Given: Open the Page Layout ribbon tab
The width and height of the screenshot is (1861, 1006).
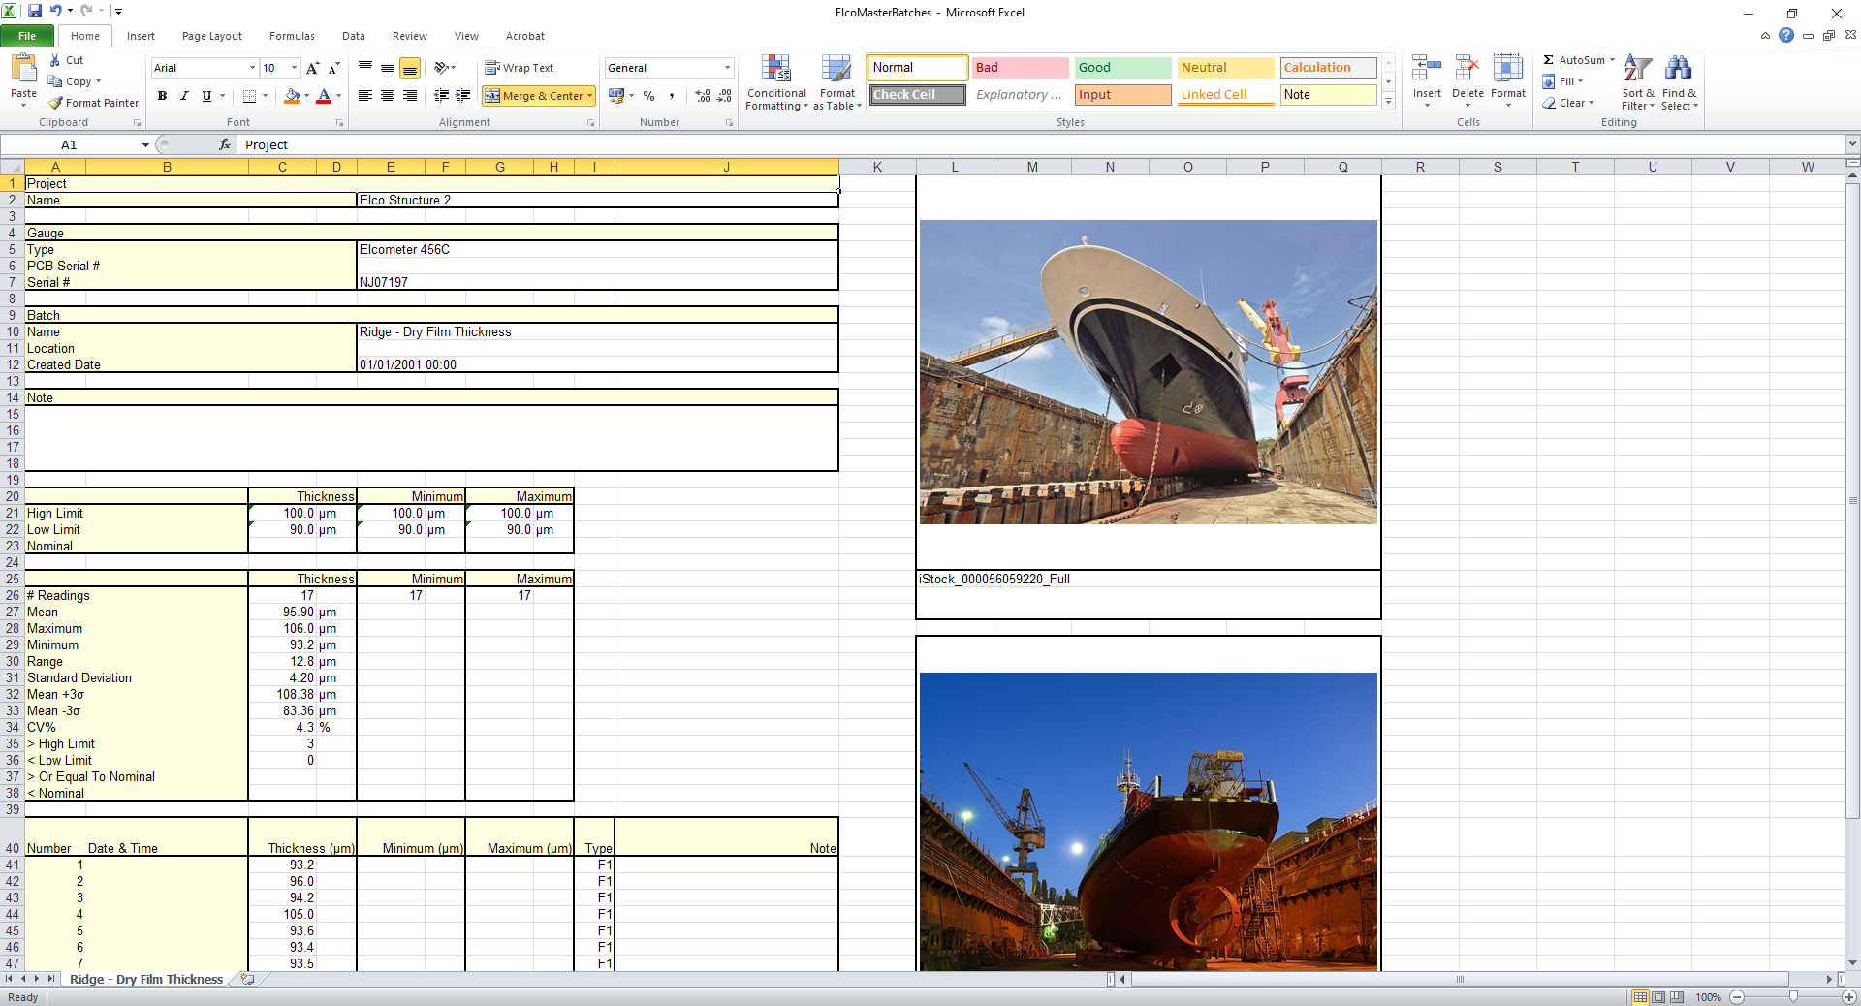Looking at the screenshot, I should pos(211,36).
